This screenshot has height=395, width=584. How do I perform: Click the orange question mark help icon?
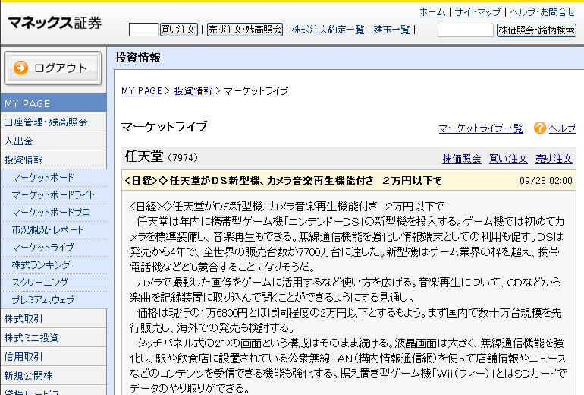point(539,128)
